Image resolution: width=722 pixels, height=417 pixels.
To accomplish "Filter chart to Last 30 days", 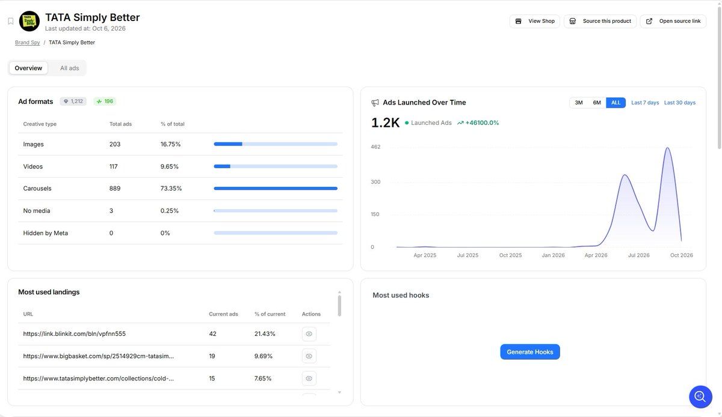I will (680, 103).
